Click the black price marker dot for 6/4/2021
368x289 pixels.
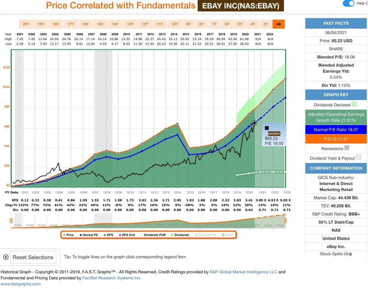pyautogui.click(x=254, y=123)
